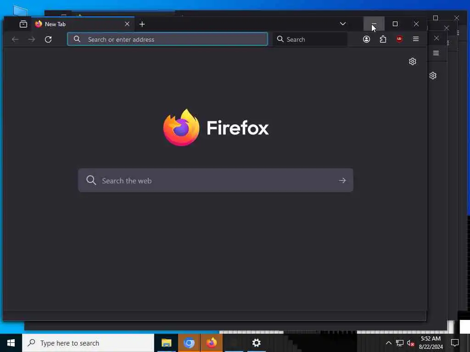Image resolution: width=470 pixels, height=352 pixels.
Task: Open fully visible hamburger menu in window behind
Action: click(x=436, y=53)
